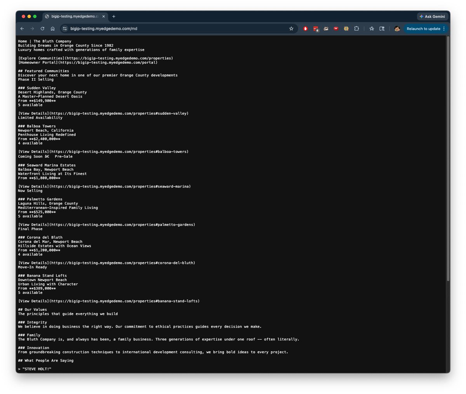Click the '### Balboa Towers' heading
The height and width of the screenshot is (394, 466).
click(x=37, y=126)
